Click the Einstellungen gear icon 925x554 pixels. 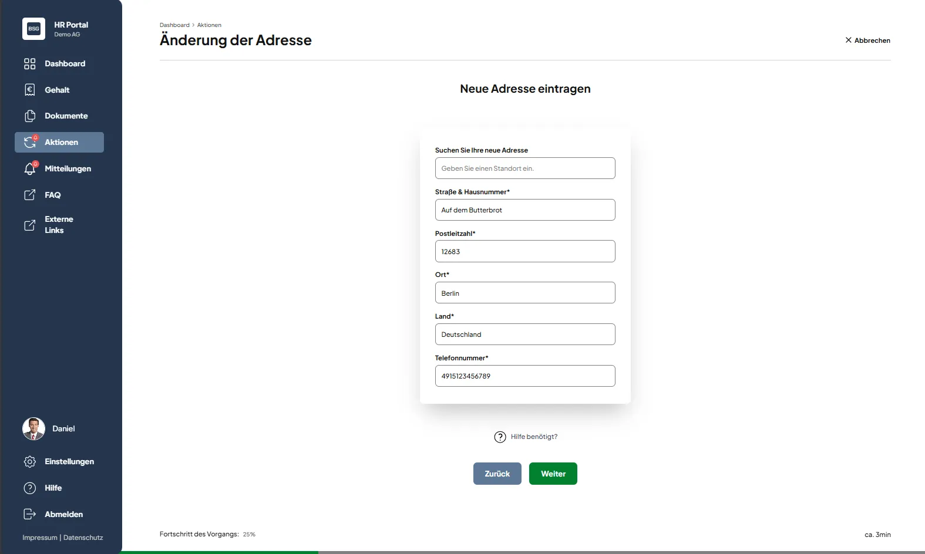[30, 462]
